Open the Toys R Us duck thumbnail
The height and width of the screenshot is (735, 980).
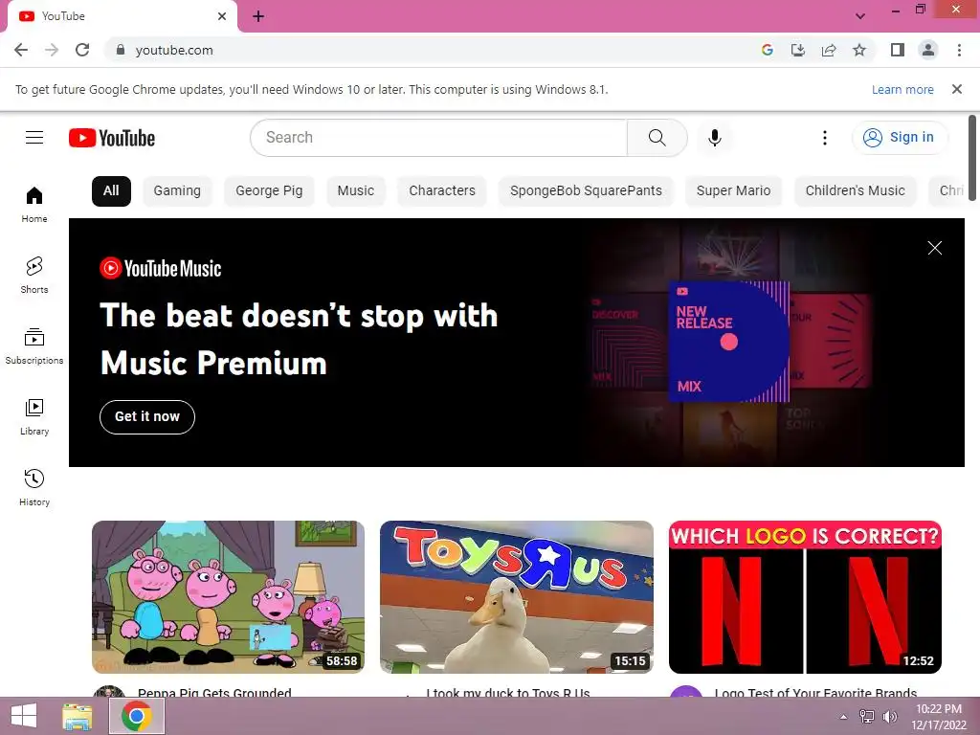tap(516, 597)
